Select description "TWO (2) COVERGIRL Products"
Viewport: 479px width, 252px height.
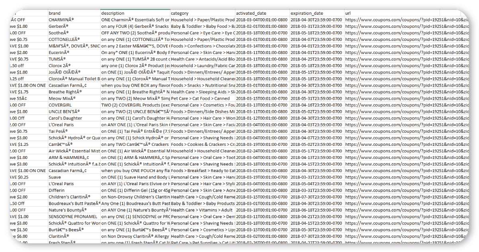(x=135, y=105)
